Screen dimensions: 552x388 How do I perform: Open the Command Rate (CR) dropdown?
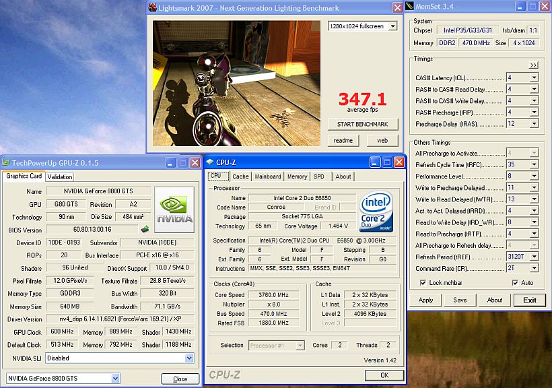pos(534,268)
